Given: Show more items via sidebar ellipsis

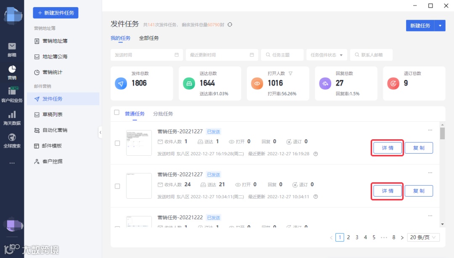Looking at the screenshot, I should click(12, 163).
